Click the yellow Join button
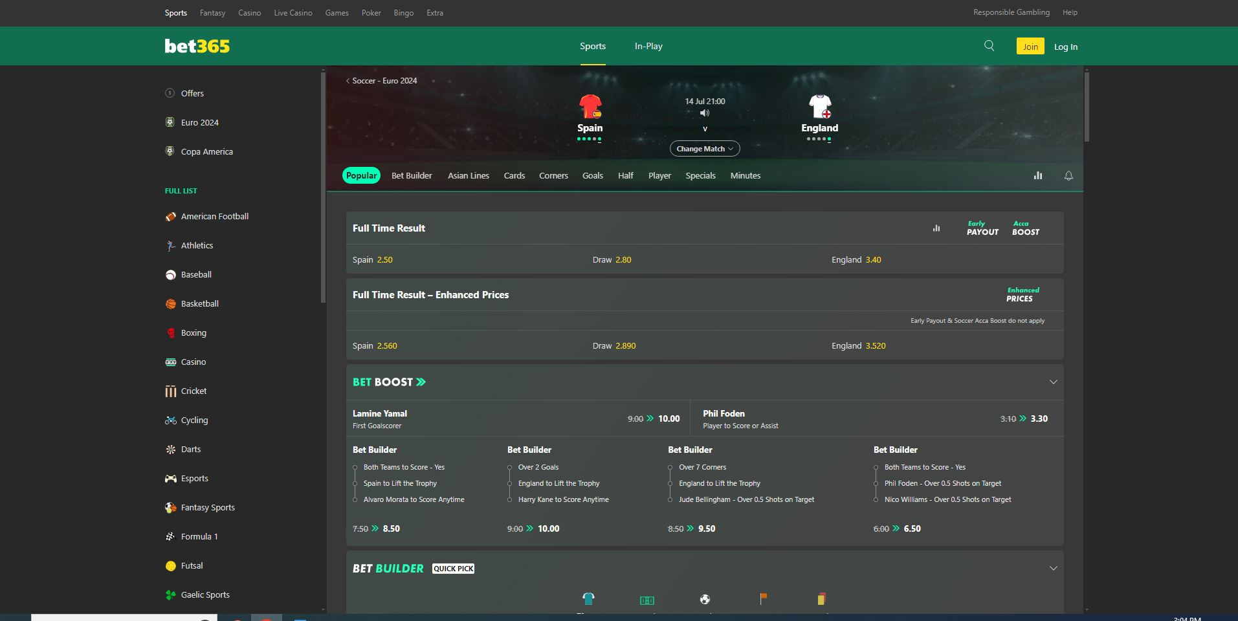This screenshot has width=1238, height=621. tap(1030, 47)
